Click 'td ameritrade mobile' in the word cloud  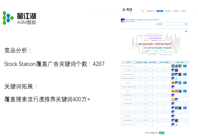tap(158, 48)
